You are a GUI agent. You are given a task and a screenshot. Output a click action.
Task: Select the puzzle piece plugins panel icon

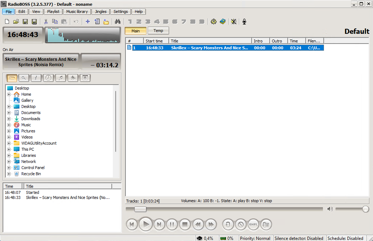click(x=73, y=78)
